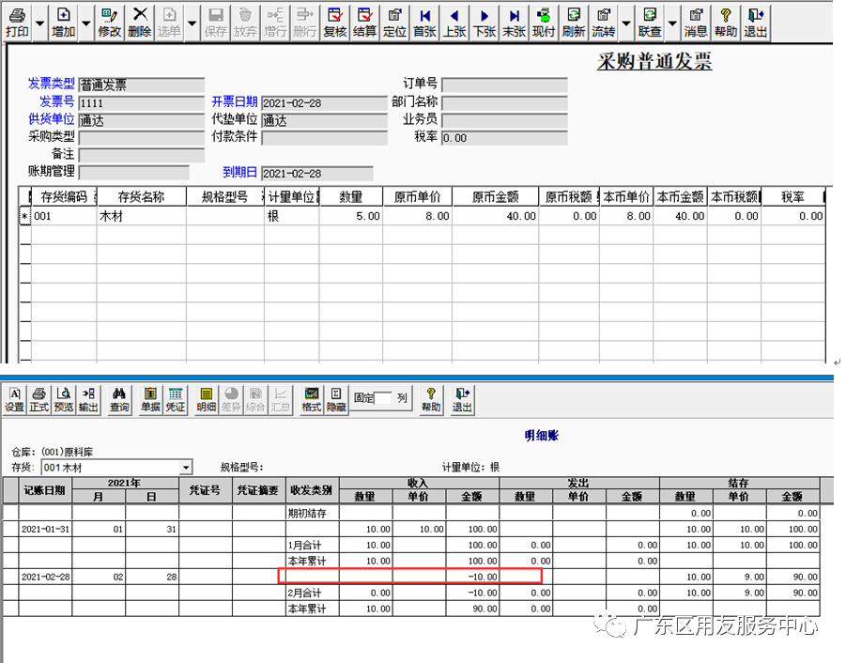Screen dimensions: 846x663
Task: Click the blue 发票类型 label link
Action: 52,85
